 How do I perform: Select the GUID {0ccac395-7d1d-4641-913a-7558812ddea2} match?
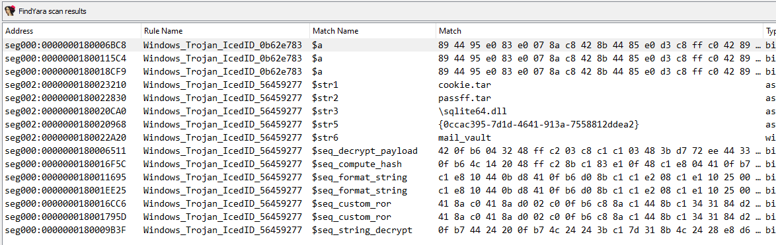click(x=539, y=124)
